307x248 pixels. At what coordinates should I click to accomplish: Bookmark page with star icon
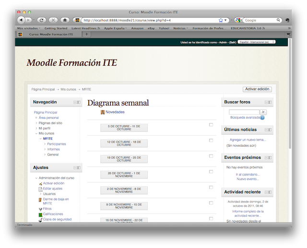[x=221, y=20]
